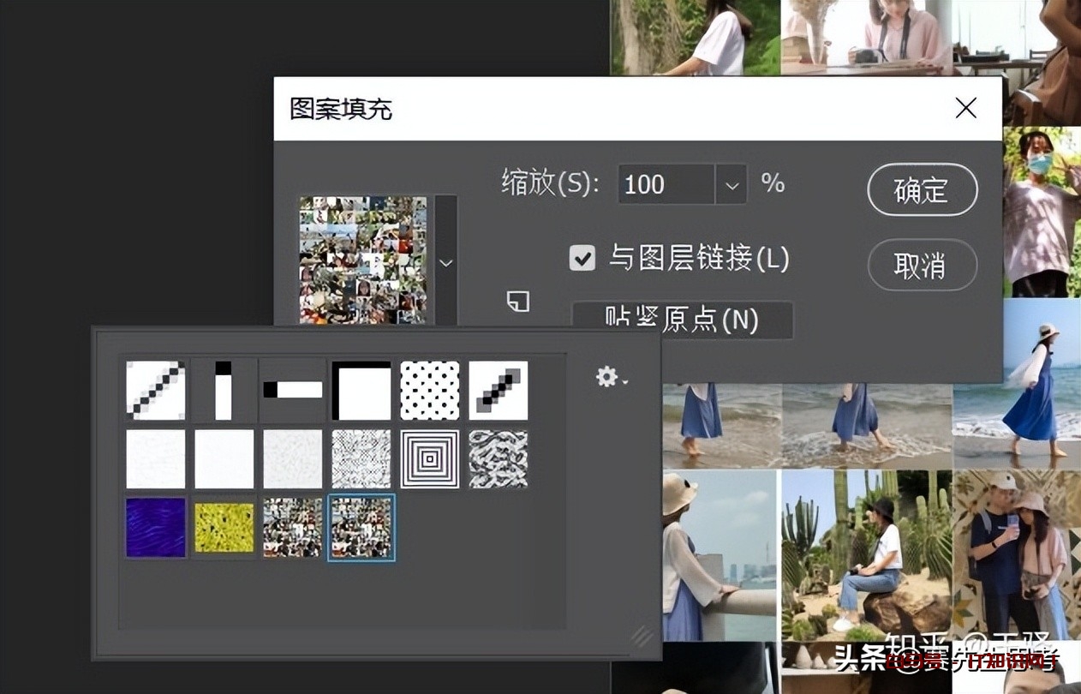
Task: Select the wavy textured pattern swatch
Action: (499, 459)
